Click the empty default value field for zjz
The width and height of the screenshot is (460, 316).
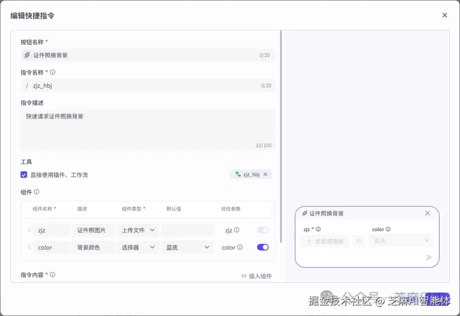click(x=187, y=230)
